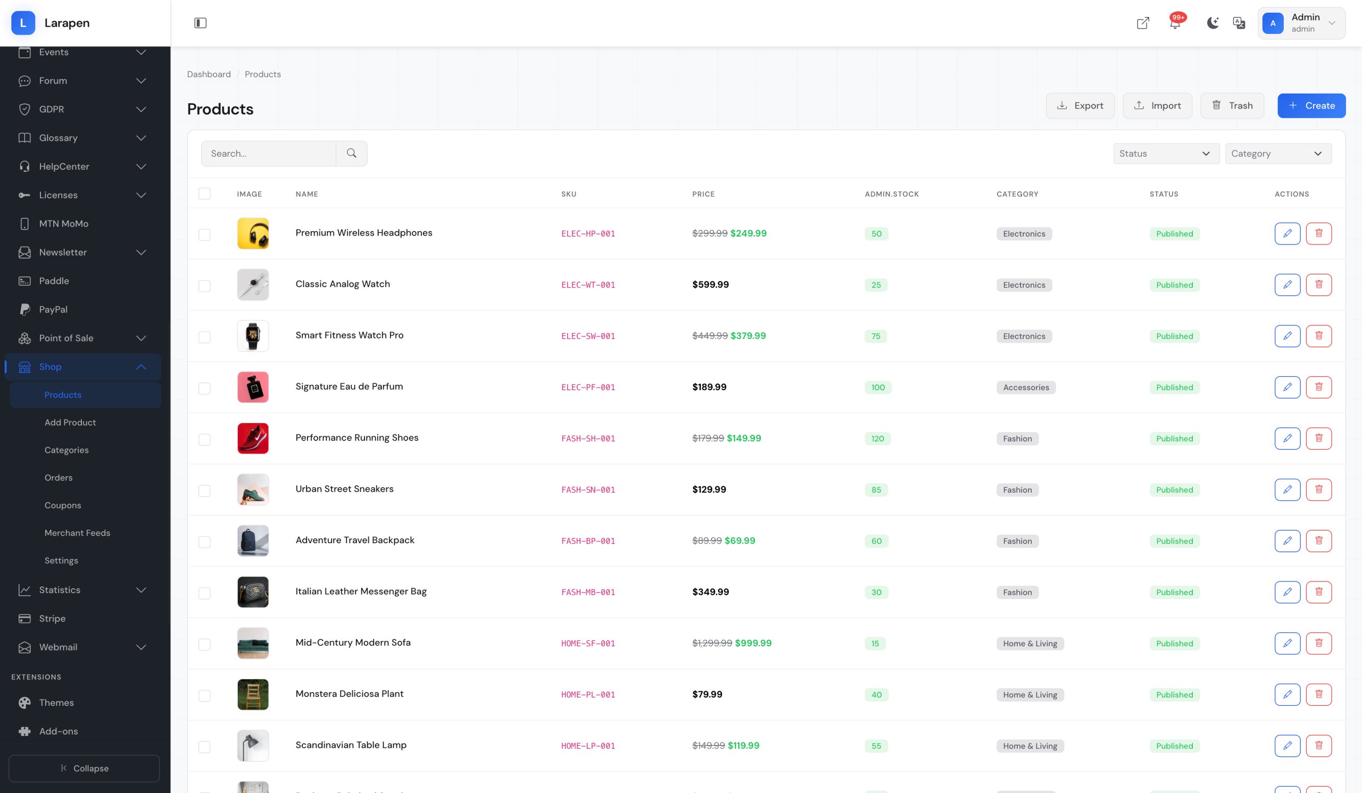Go to Orders in Shop submenu

click(x=59, y=477)
